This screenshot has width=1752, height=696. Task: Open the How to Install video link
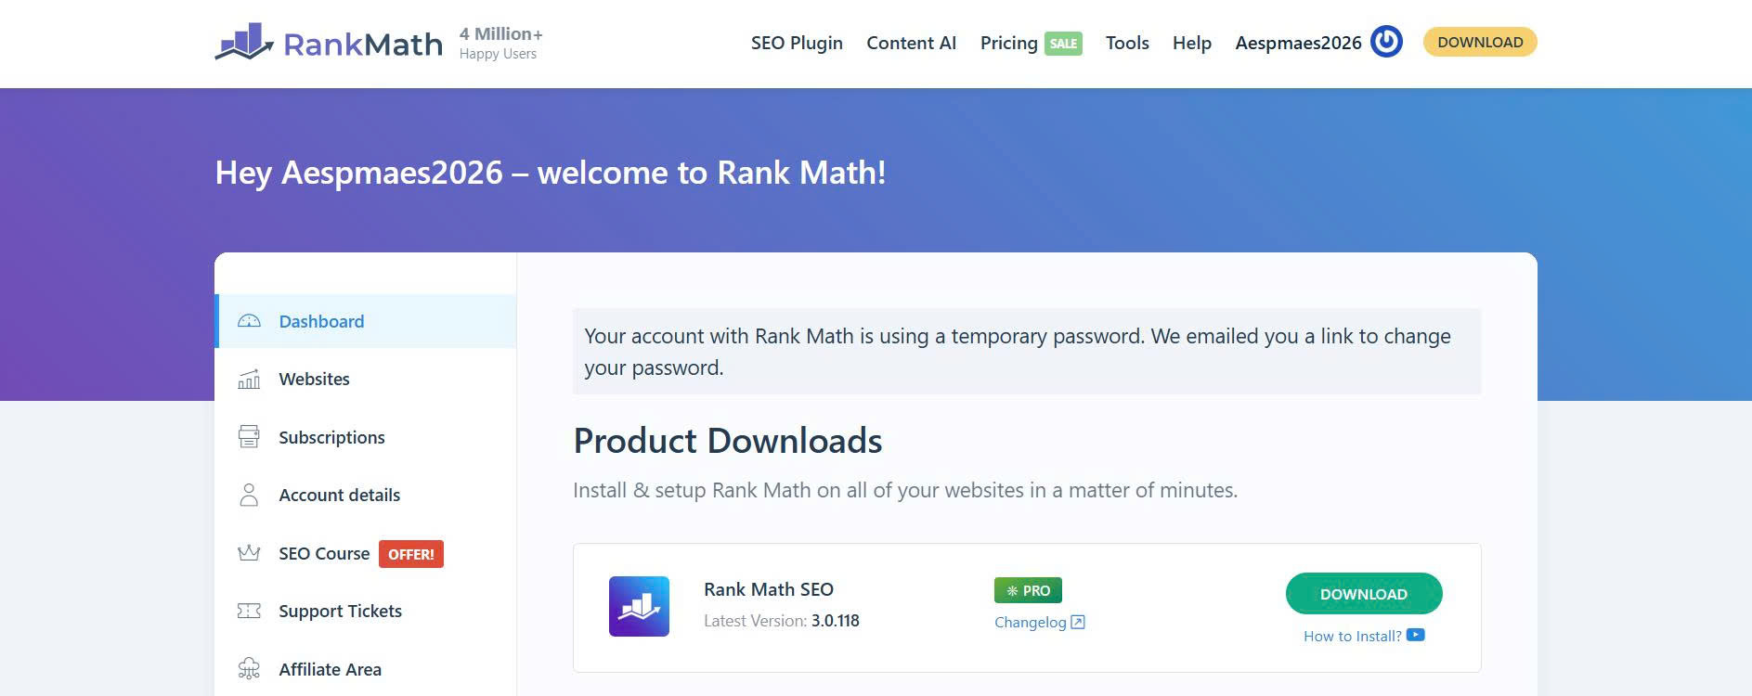tap(1364, 636)
